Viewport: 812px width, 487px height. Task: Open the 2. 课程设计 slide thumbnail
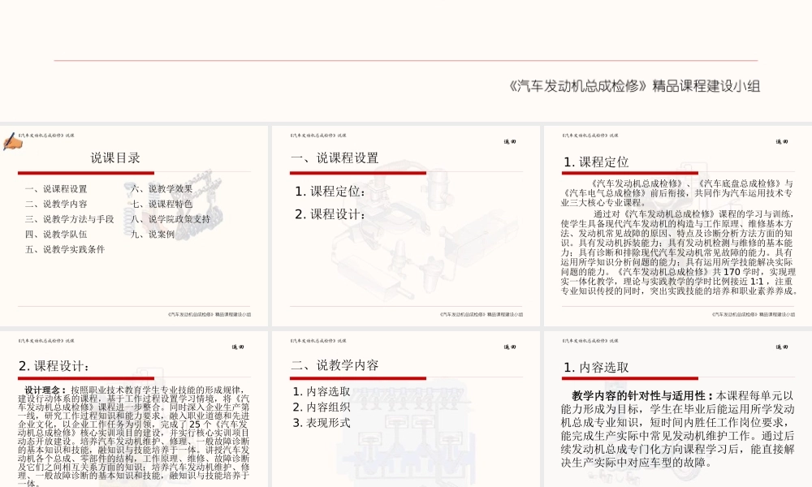[134, 409]
